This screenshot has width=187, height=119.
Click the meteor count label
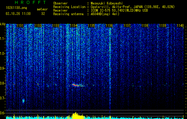pos(42,9)
